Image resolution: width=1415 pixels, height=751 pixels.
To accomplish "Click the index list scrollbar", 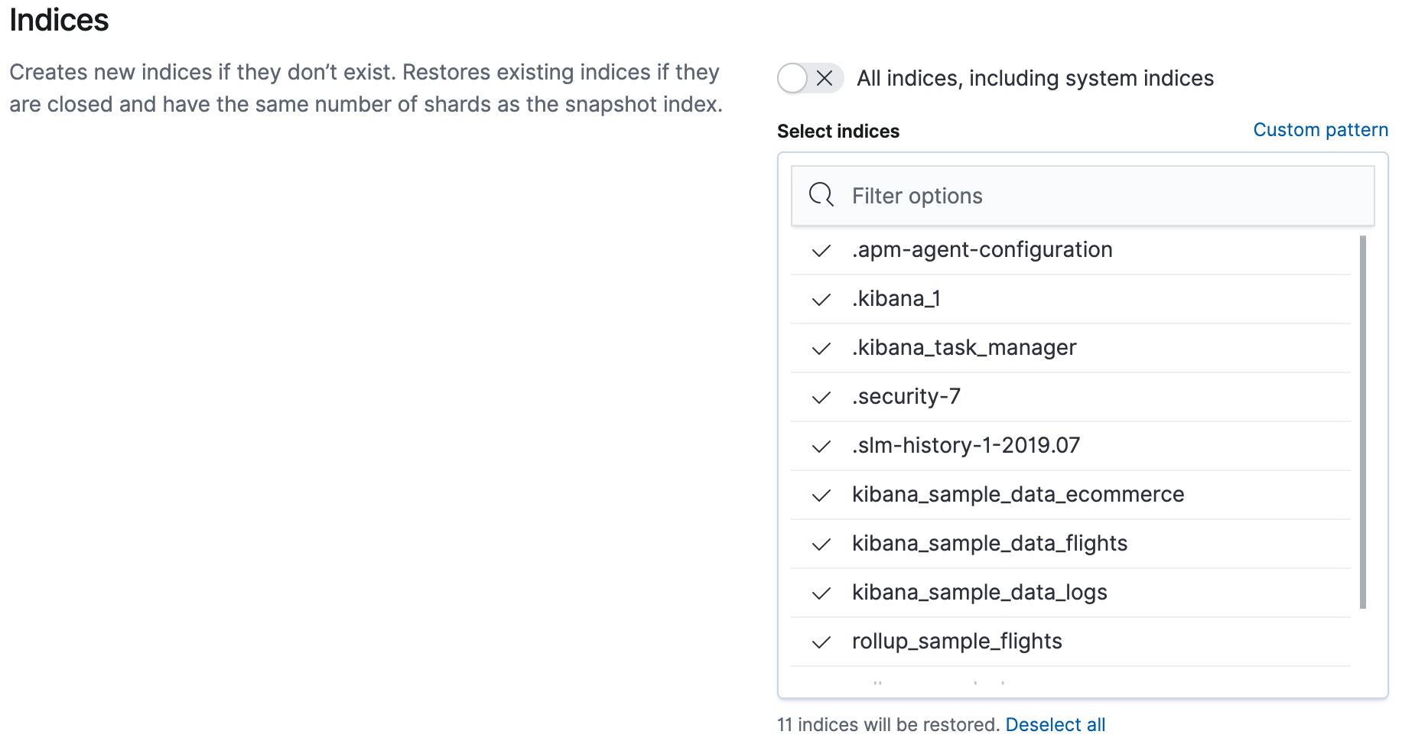I will point(1363,422).
